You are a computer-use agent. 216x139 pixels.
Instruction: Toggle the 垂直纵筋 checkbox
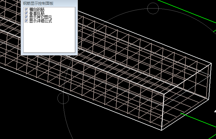click(x=26, y=13)
